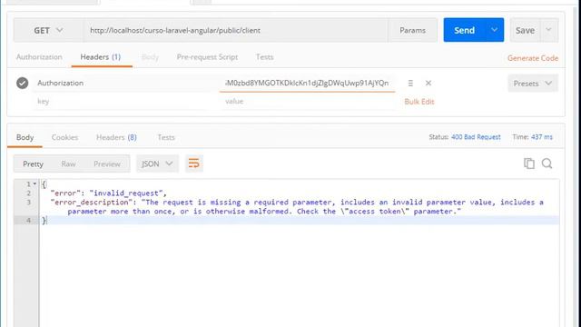Choose the Pretty view mode

pyautogui.click(x=33, y=163)
